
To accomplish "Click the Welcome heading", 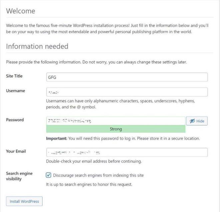I will (21, 11).
